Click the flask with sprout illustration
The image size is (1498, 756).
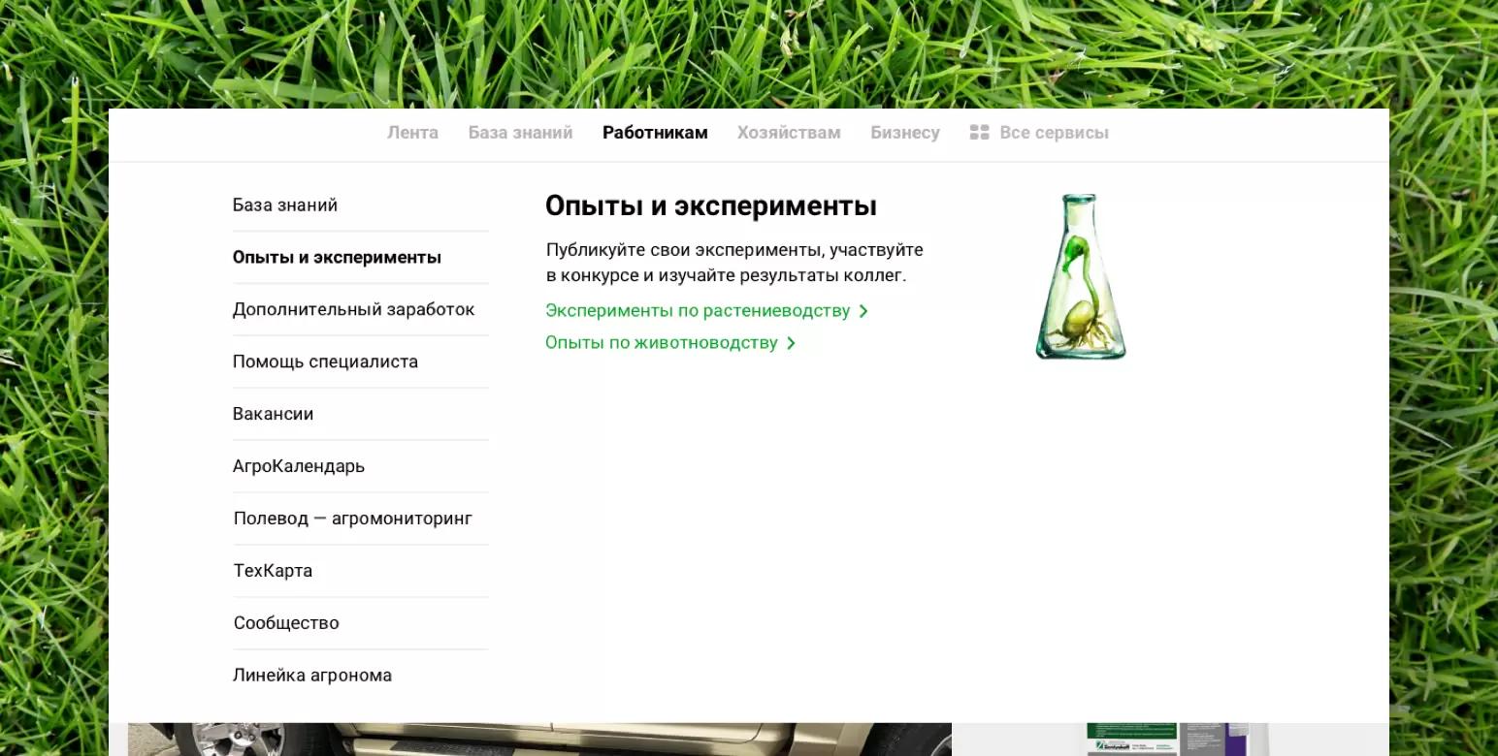[1080, 277]
